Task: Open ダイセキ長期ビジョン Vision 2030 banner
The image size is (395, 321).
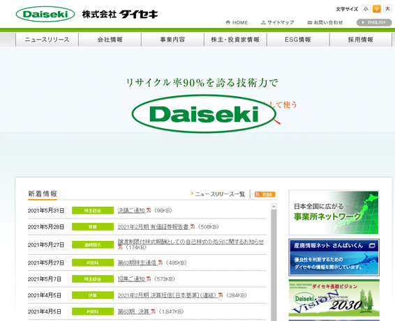Action: tap(334, 298)
